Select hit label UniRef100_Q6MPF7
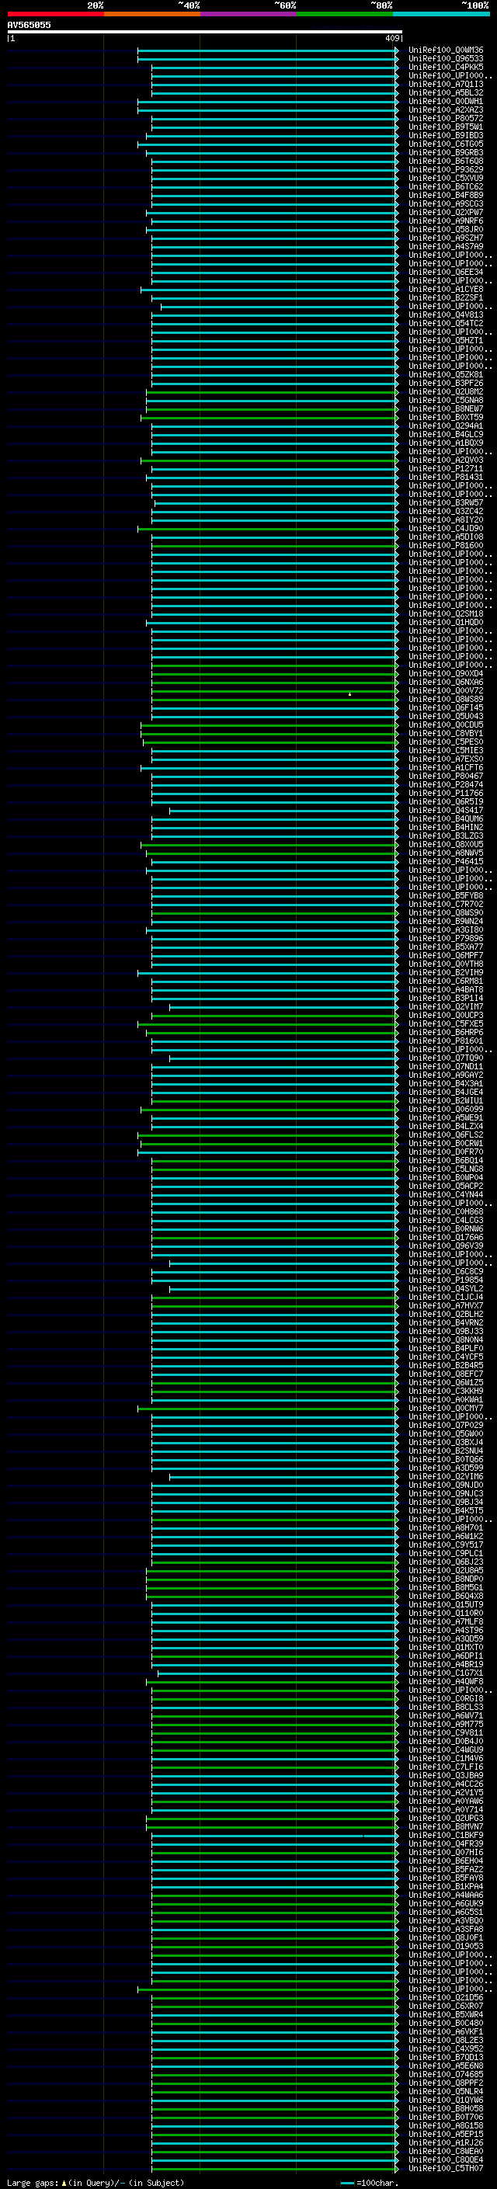 pos(446,955)
